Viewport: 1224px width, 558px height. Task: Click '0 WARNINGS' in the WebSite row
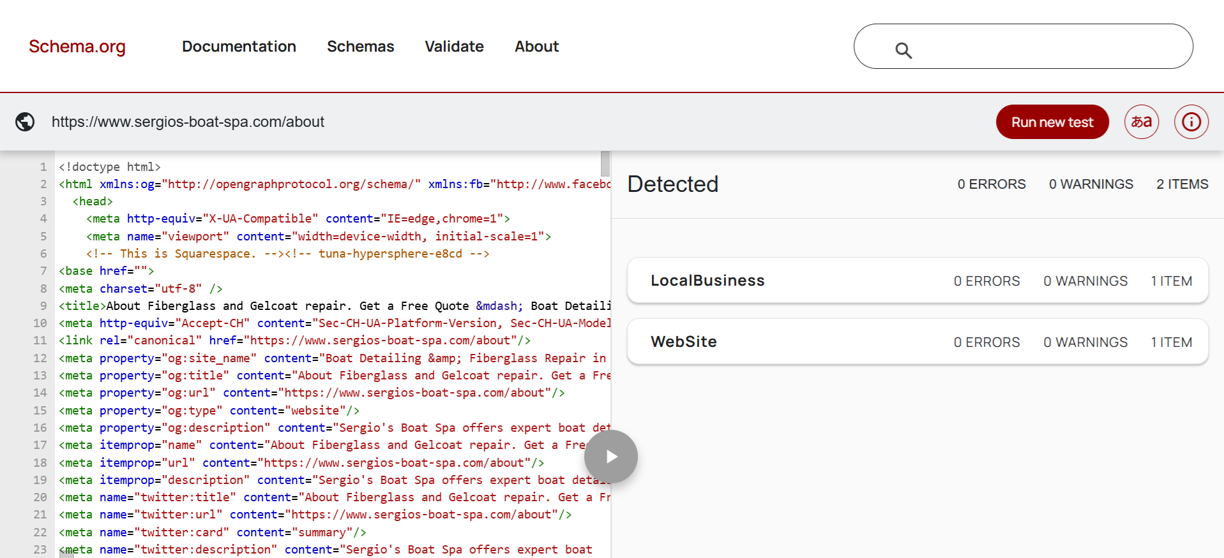1085,342
